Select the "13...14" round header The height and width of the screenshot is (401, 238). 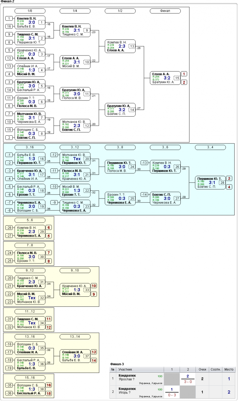75,337
